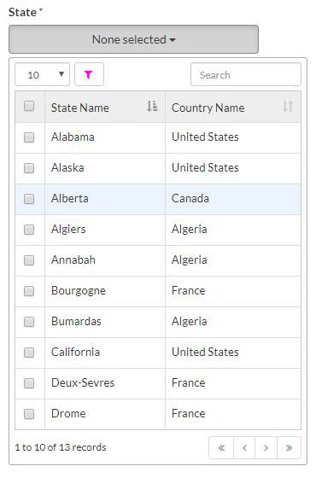Click inside the Search field
This screenshot has height=478, width=316.
[x=246, y=75]
